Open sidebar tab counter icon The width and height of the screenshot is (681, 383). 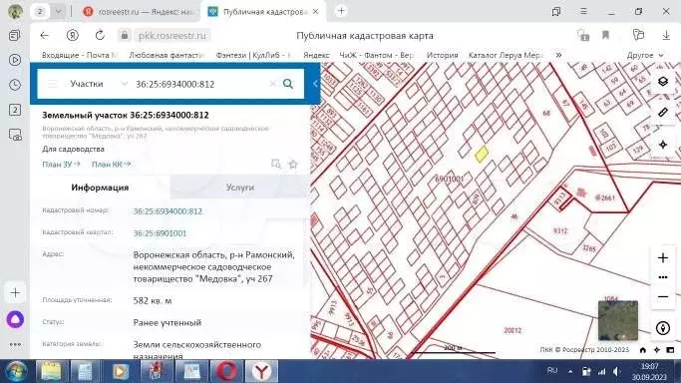coord(15,110)
